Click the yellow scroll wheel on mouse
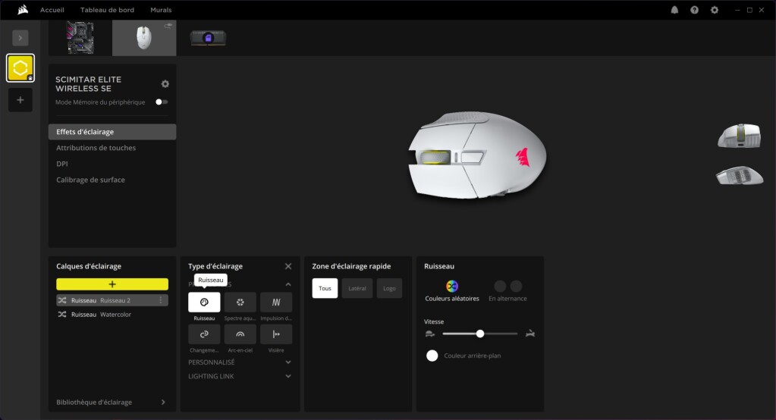The image size is (776, 420). (x=435, y=158)
